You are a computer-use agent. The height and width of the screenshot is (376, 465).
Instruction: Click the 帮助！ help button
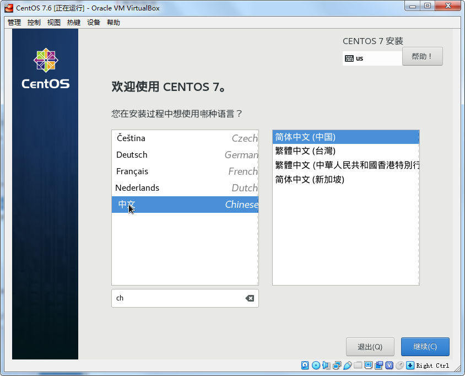click(422, 56)
